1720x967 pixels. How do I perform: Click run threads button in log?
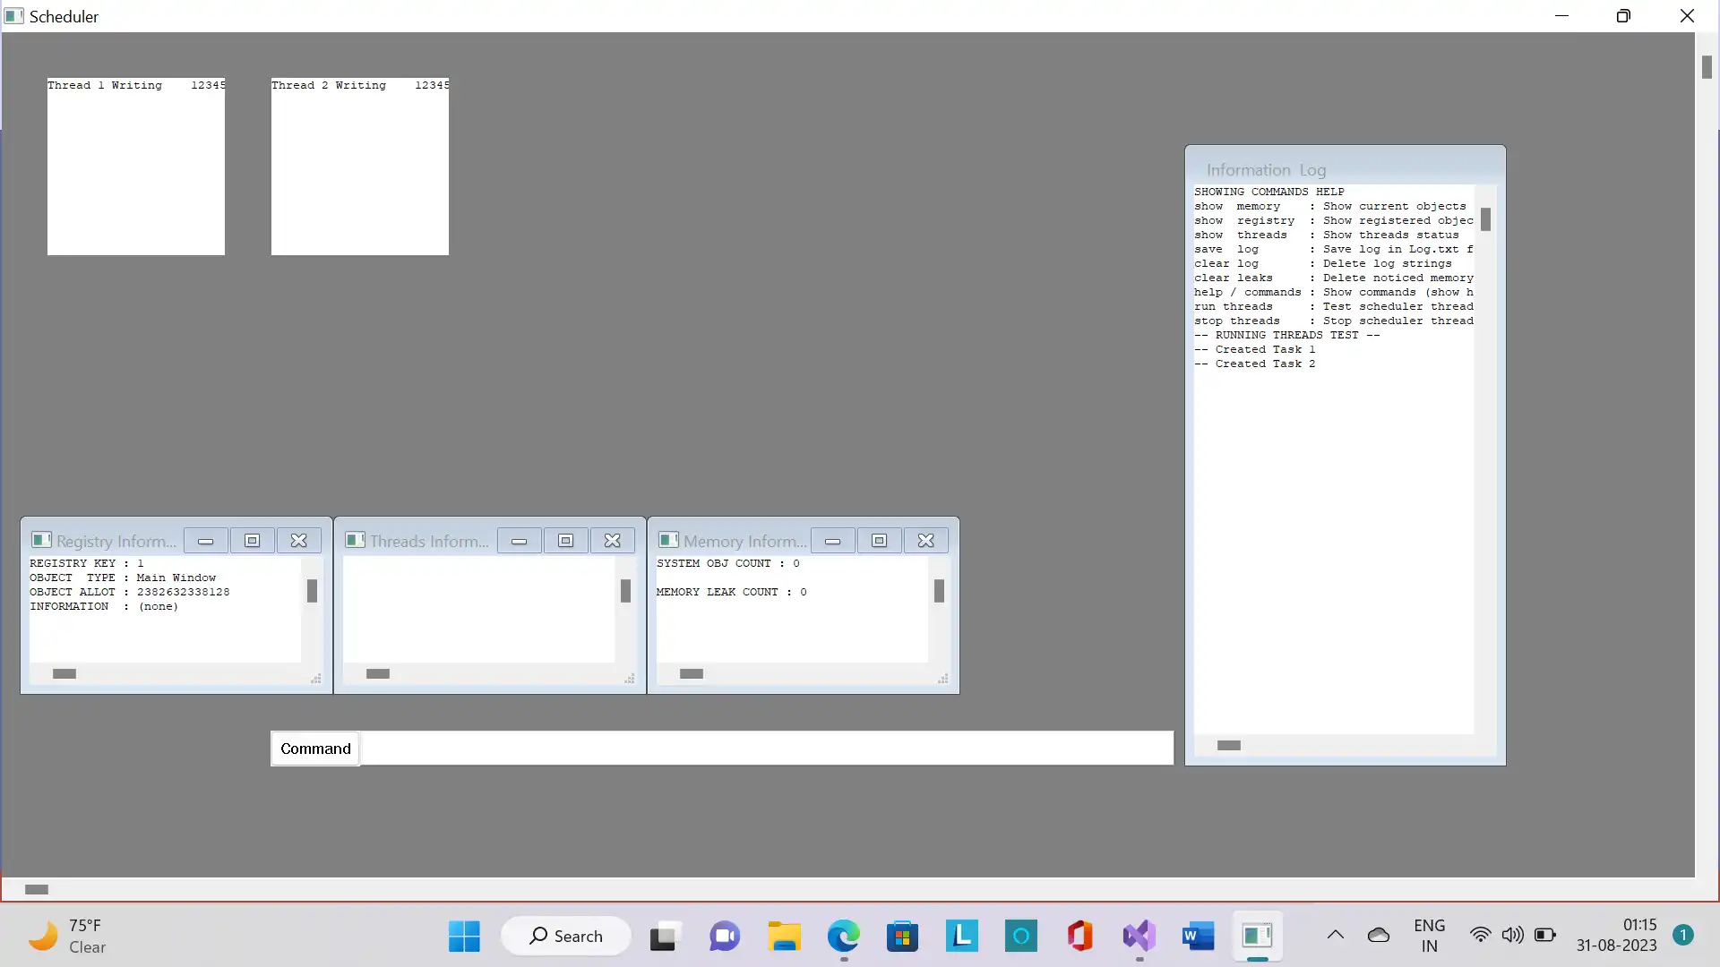pyautogui.click(x=1234, y=306)
